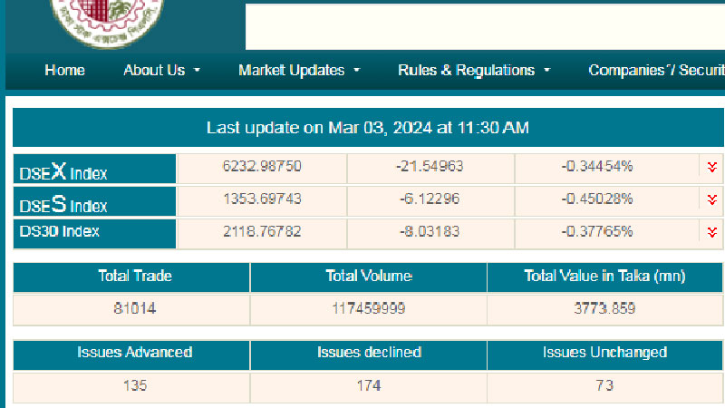Click the DSEX Index label
The width and height of the screenshot is (725, 408).
point(63,171)
